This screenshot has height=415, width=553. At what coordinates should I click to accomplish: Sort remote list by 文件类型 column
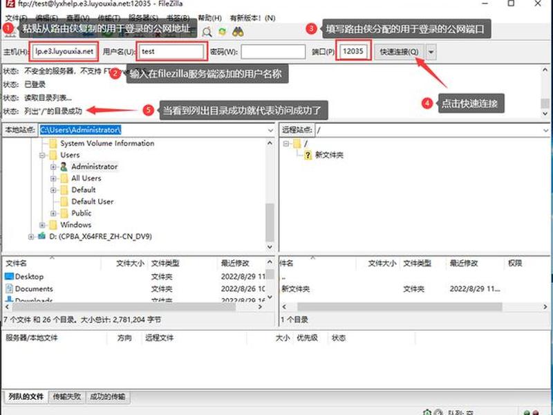pyautogui.click(x=423, y=264)
